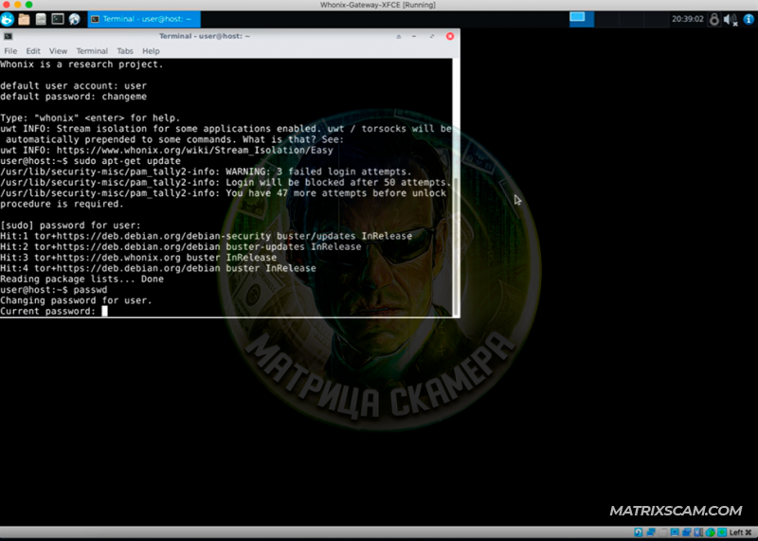Click the Hit:2 buster-updates line
This screenshot has width=758, height=541.
tap(181, 246)
